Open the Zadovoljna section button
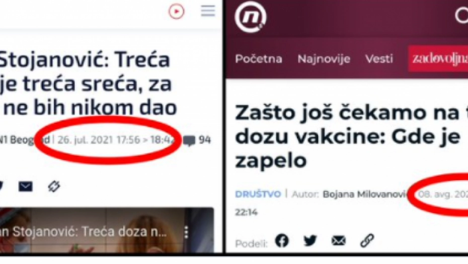The width and height of the screenshot is (468, 264). 438,59
